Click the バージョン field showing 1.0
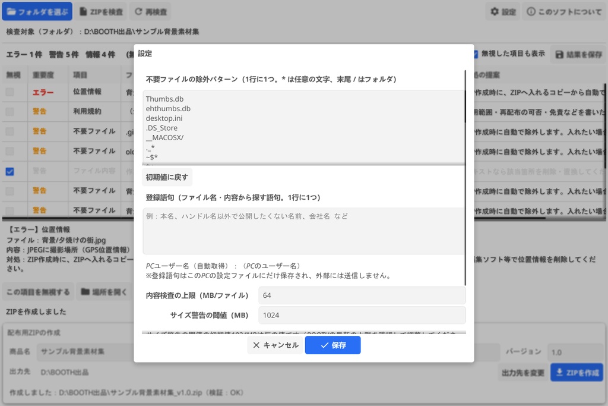The height and width of the screenshot is (406, 608). (x=574, y=353)
